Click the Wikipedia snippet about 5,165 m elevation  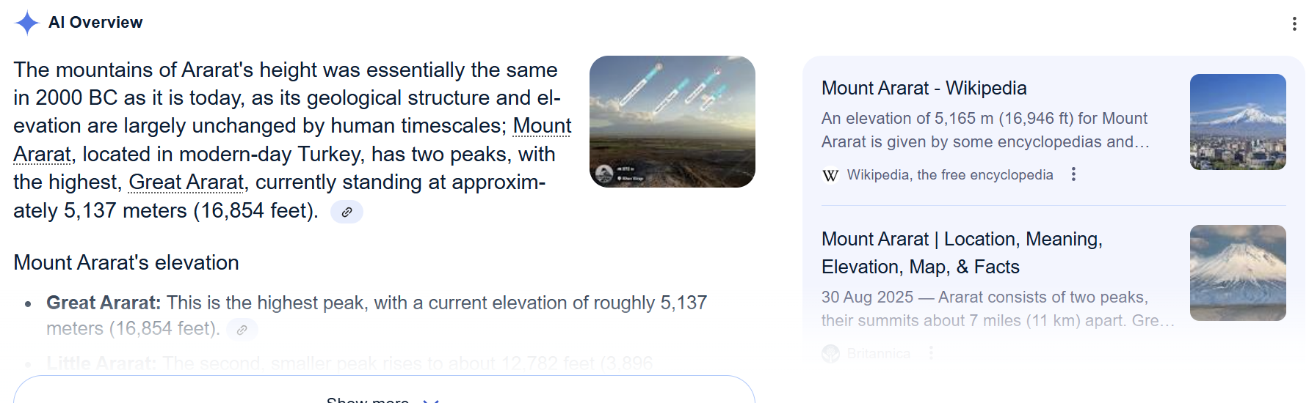coord(985,130)
